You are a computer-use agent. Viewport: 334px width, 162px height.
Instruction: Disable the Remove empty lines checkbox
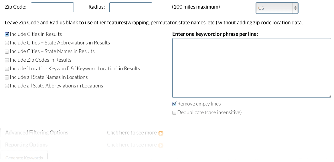click(174, 104)
